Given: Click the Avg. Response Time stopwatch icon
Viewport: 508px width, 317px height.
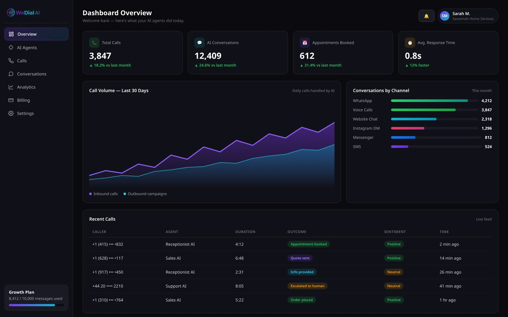Looking at the screenshot, I should click(410, 42).
